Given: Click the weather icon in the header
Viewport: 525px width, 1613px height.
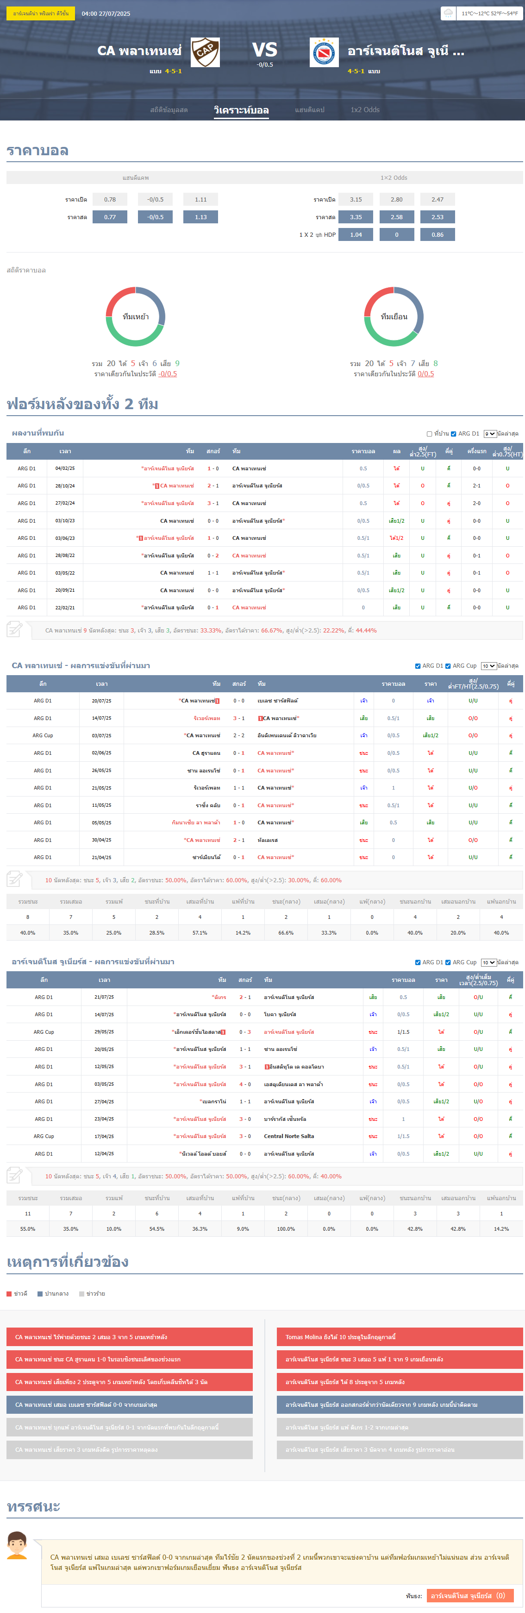Looking at the screenshot, I should pos(448,13).
